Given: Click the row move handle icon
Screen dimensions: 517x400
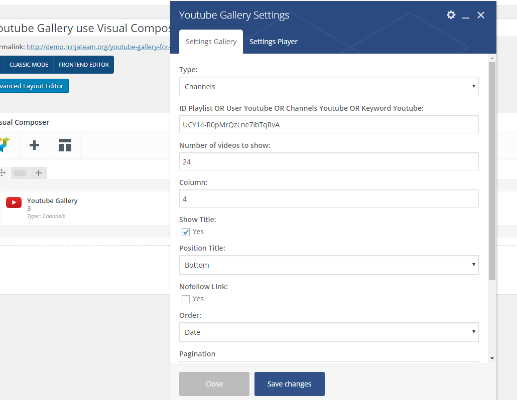Looking at the screenshot, I should pos(3,172).
